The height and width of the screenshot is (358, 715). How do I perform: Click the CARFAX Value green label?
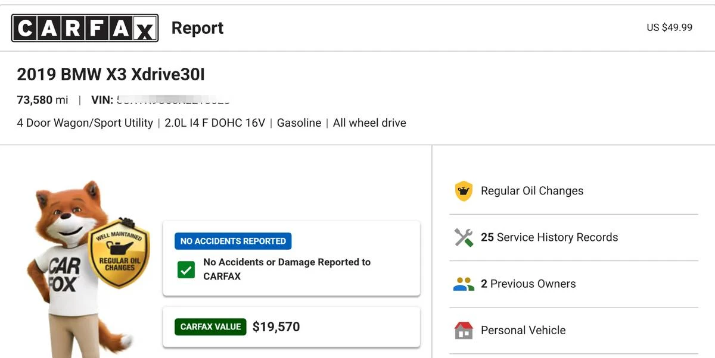(x=210, y=326)
